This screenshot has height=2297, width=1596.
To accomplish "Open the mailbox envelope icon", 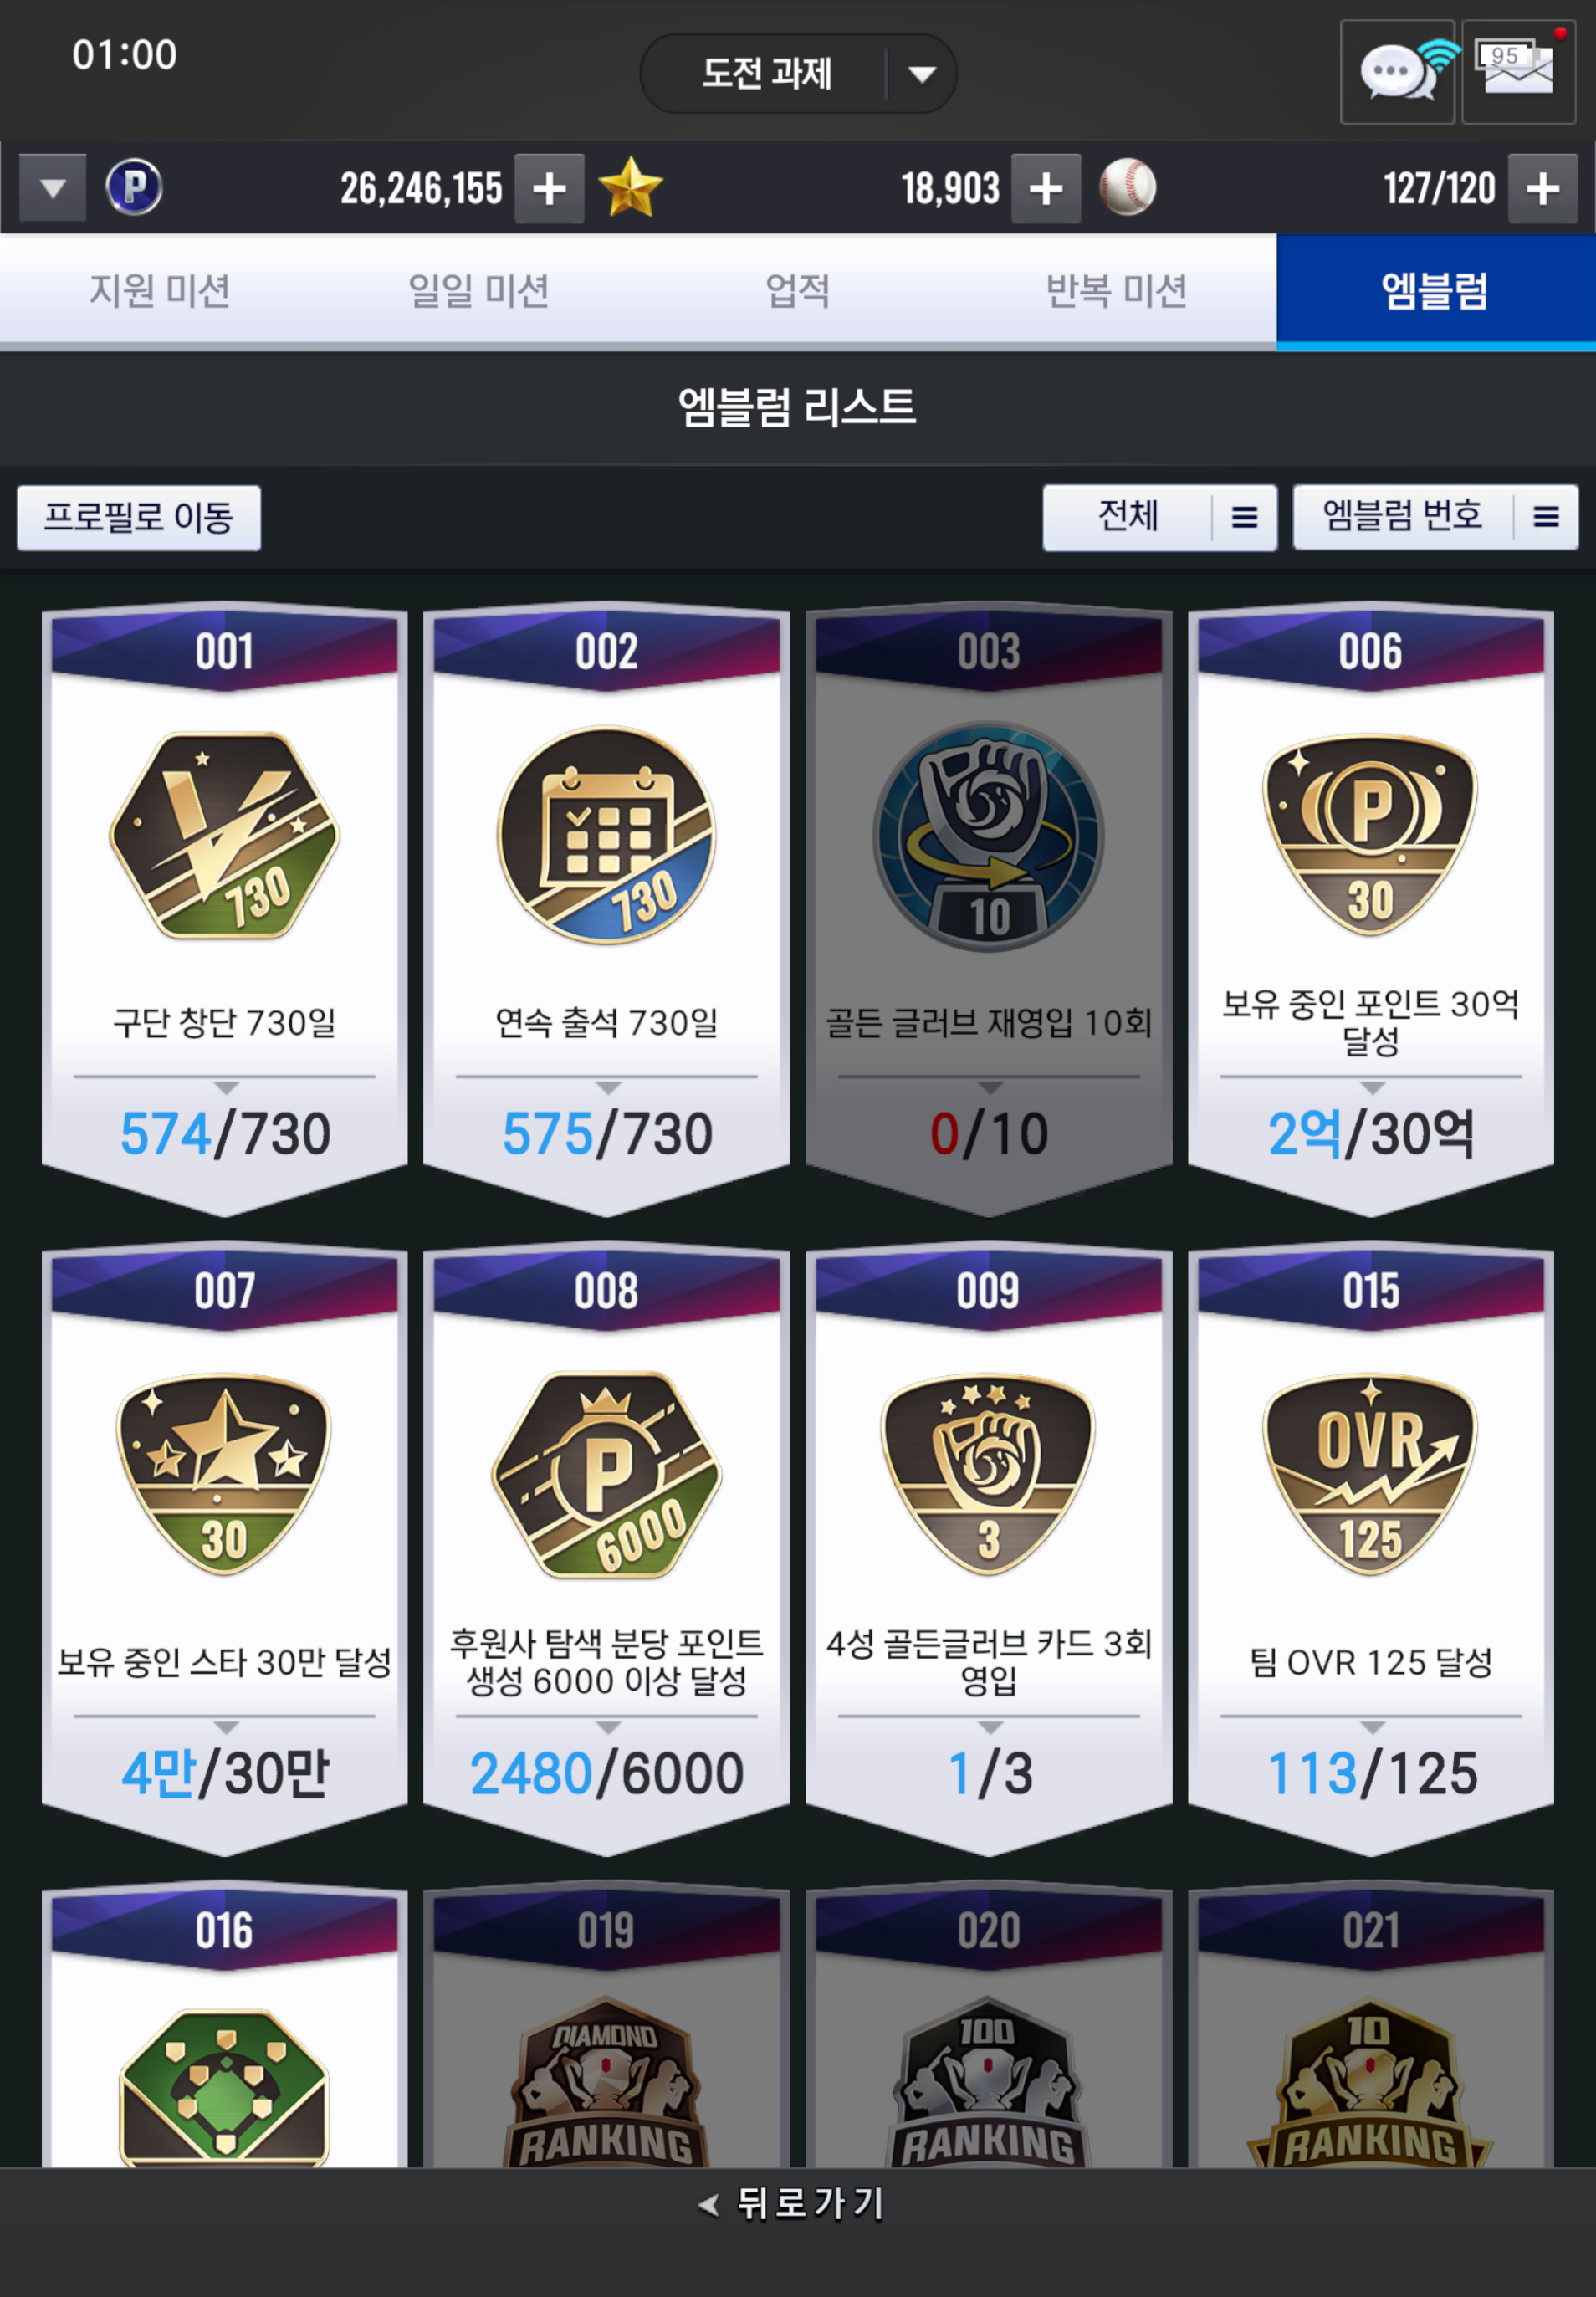I will point(1519,72).
